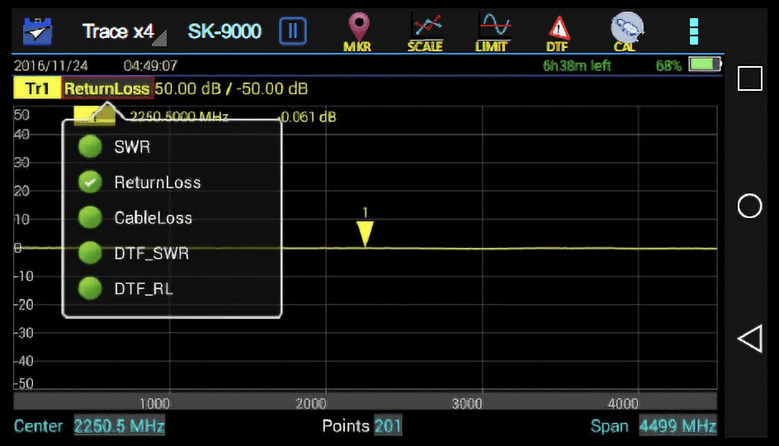Open the SCALE settings icon
Image resolution: width=779 pixels, height=446 pixels.
425,33
